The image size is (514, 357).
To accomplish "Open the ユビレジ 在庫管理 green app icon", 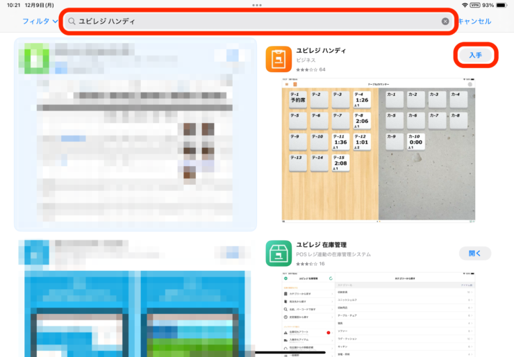I will [279, 254].
